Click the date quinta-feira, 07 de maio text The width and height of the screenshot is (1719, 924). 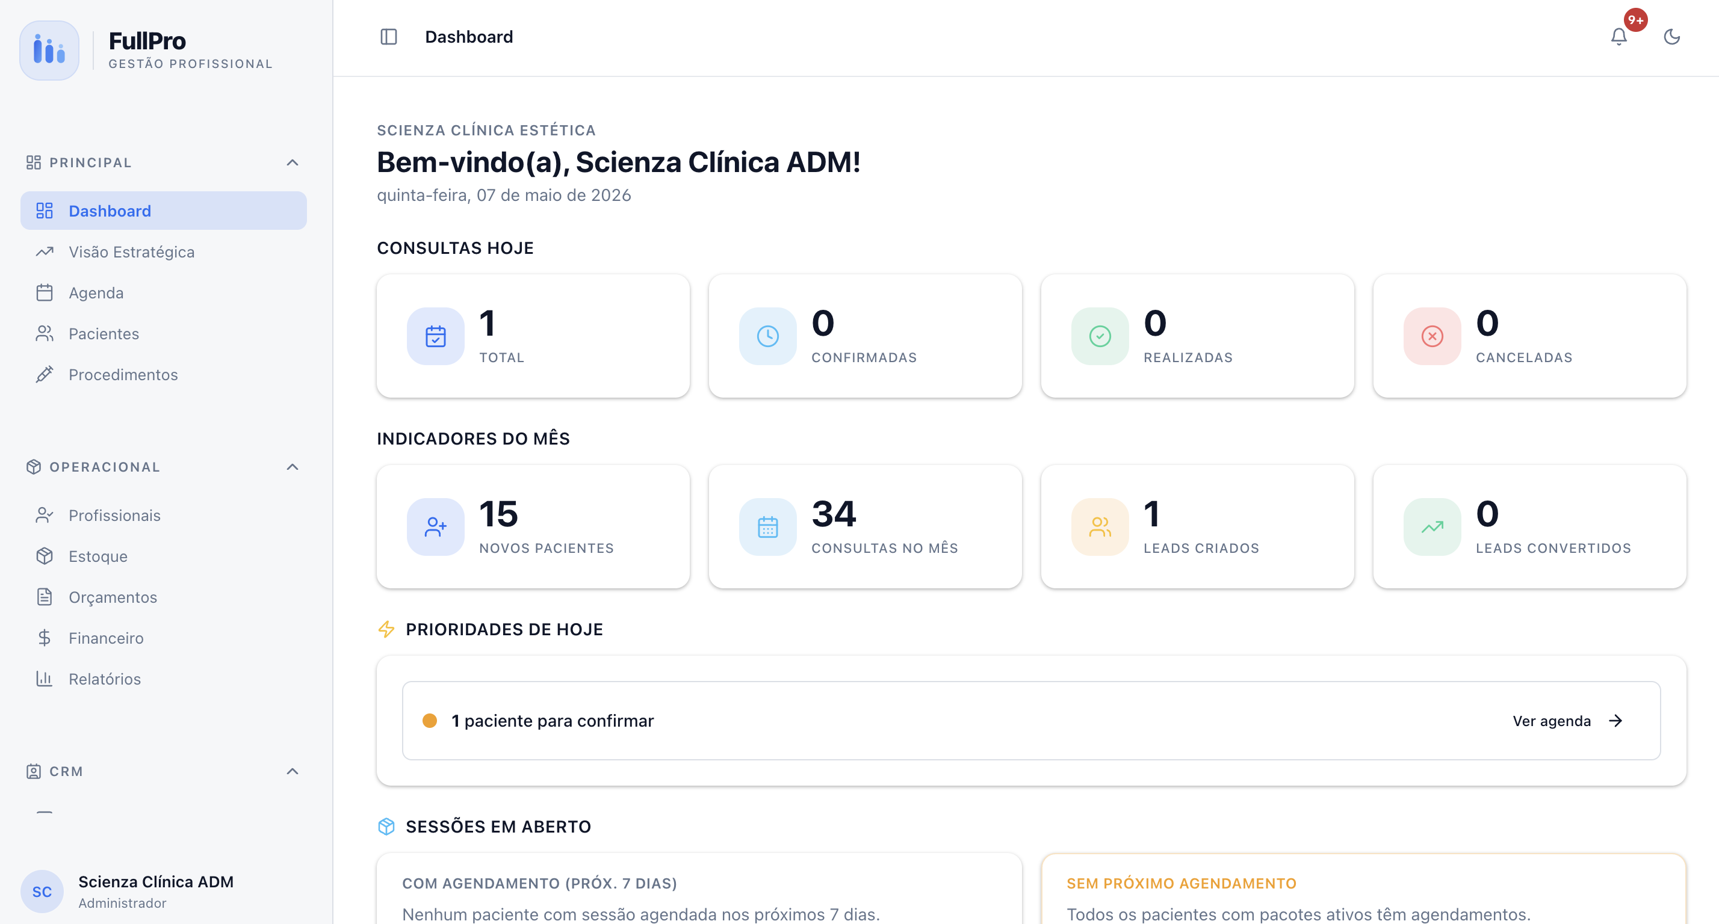pos(504,196)
